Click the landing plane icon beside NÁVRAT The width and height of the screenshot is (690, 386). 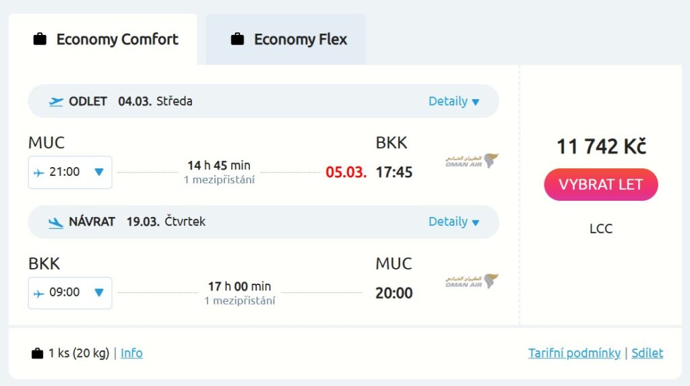[57, 222]
